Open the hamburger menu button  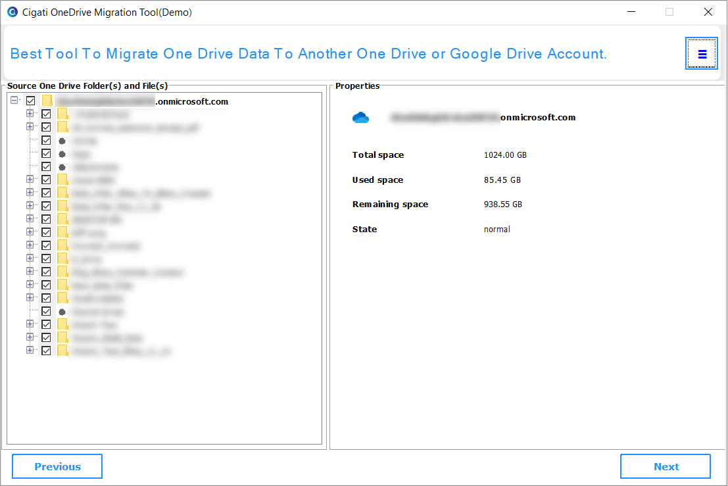tap(702, 54)
